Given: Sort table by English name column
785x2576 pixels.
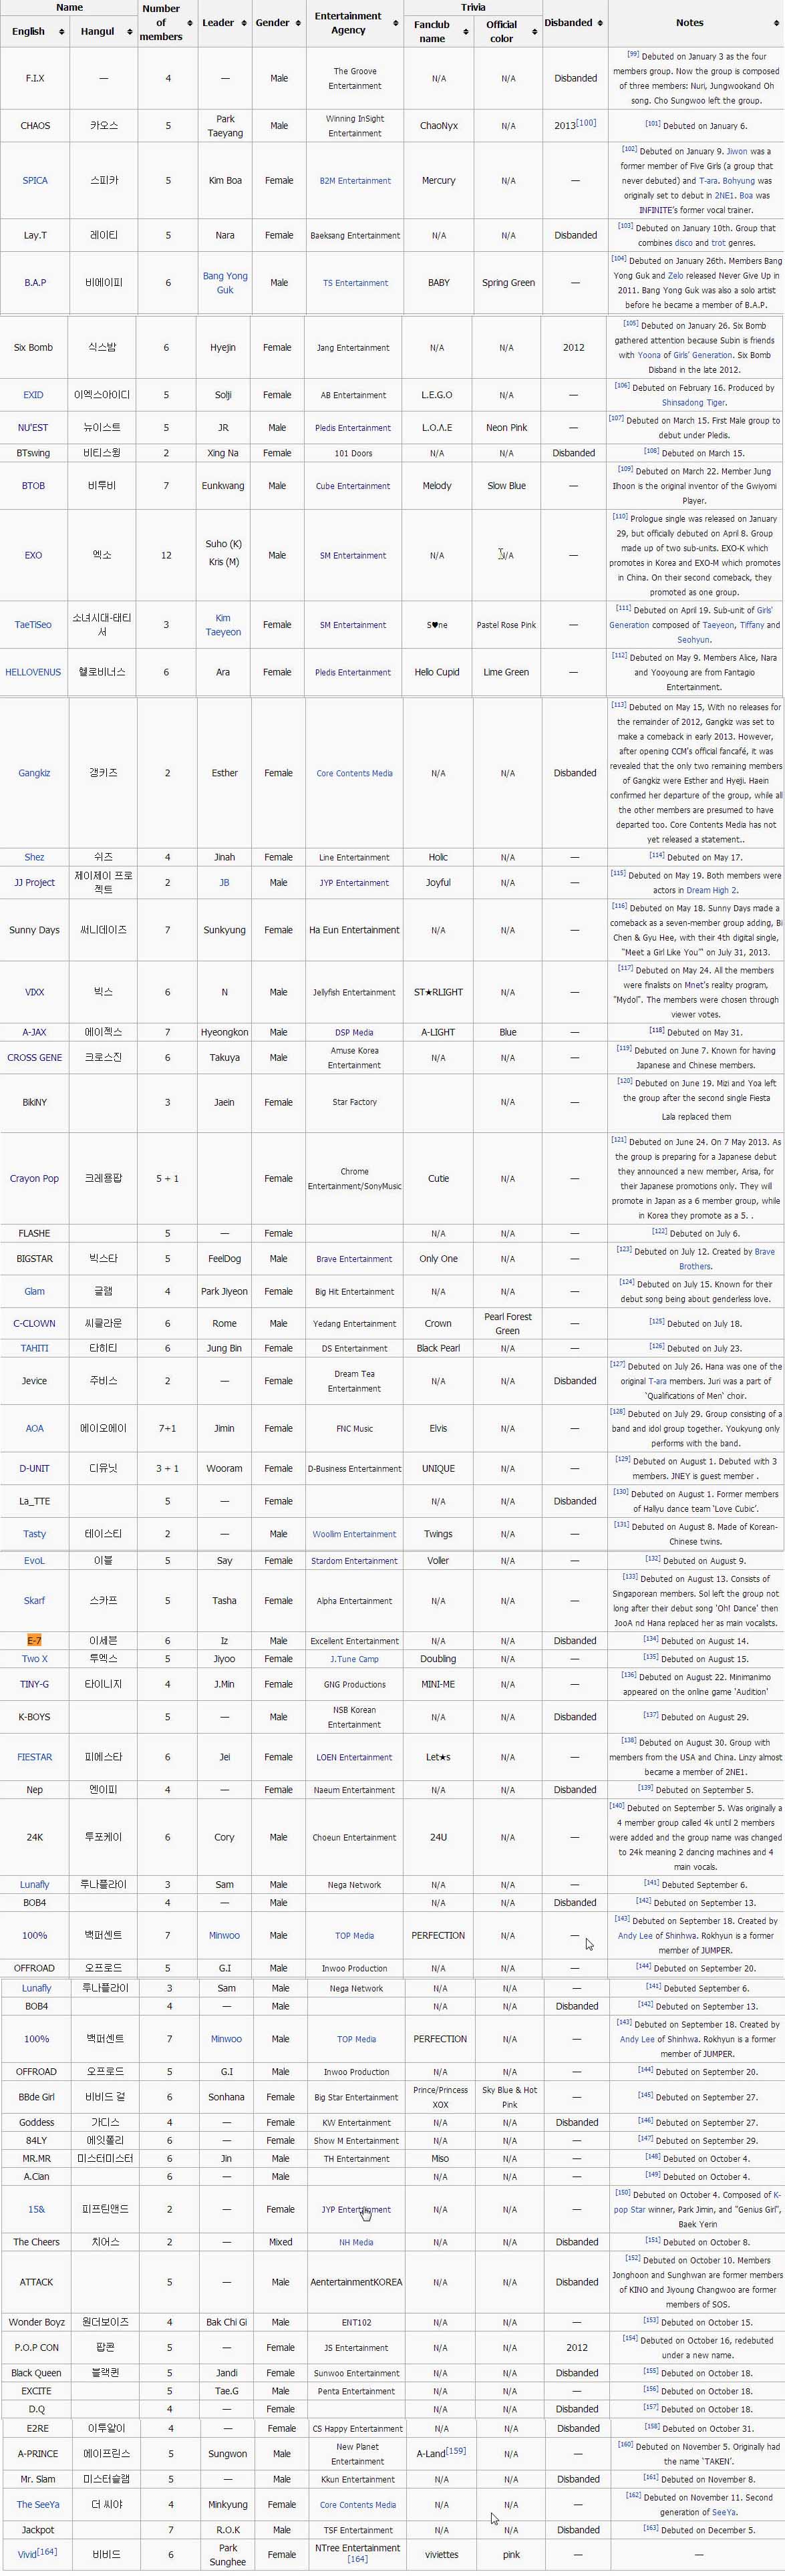Looking at the screenshot, I should click(62, 32).
